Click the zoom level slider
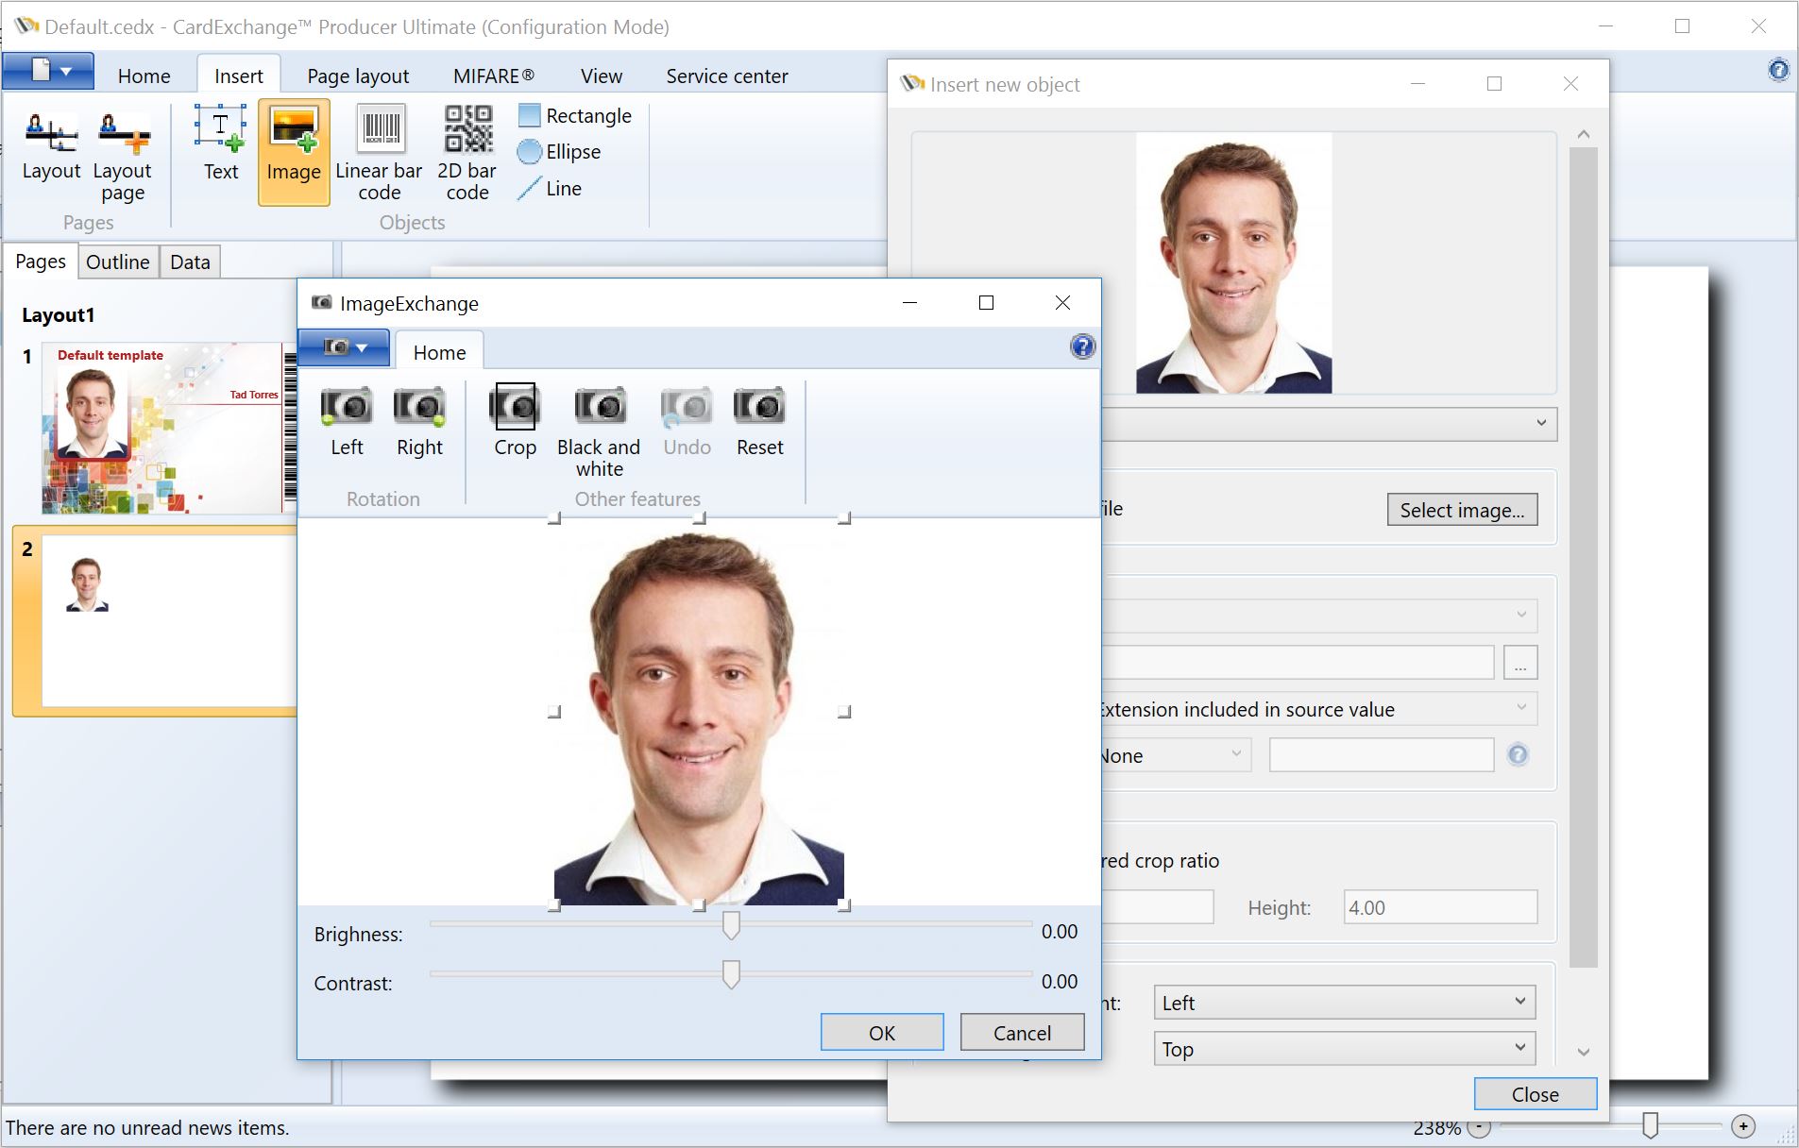Viewport: 1799px width, 1148px height. click(x=1650, y=1125)
